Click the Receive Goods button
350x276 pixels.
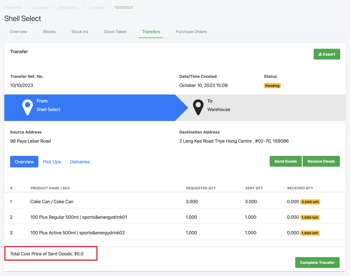321,161
